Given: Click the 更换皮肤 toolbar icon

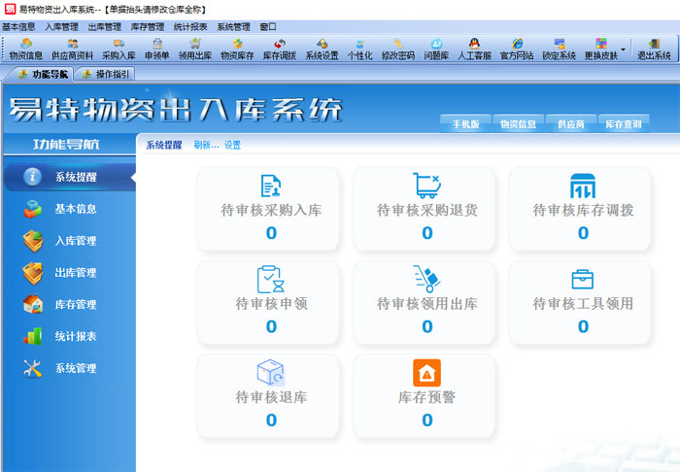Looking at the screenshot, I should tap(601, 49).
